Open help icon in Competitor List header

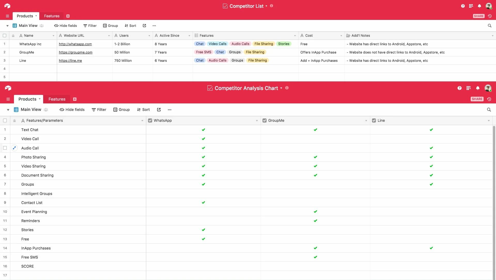click(x=463, y=6)
